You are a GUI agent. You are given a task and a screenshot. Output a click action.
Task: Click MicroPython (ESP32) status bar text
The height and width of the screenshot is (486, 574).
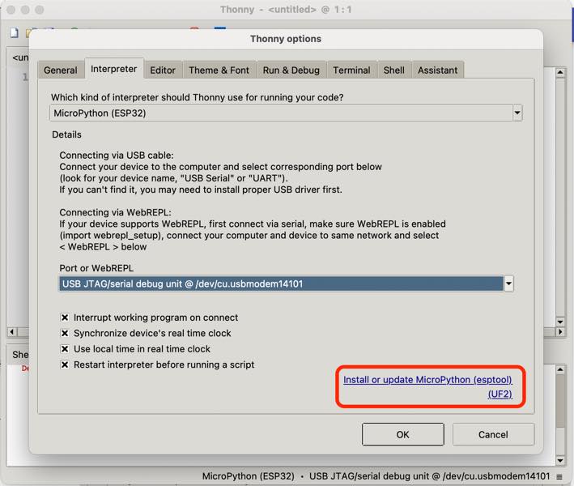coord(249,476)
